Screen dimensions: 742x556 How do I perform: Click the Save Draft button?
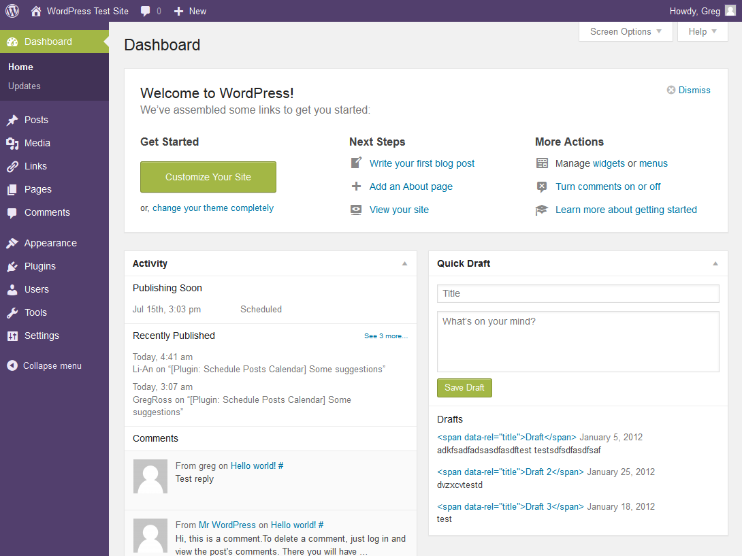pos(464,387)
